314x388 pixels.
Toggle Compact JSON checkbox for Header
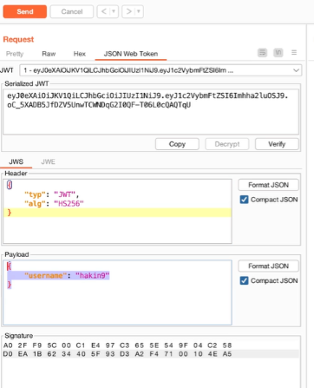click(244, 200)
